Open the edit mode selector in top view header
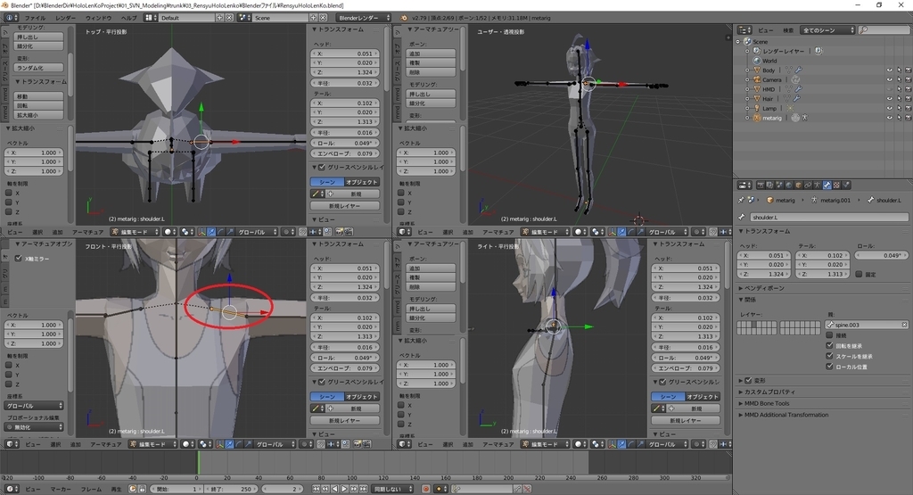913x495 pixels. [x=136, y=232]
